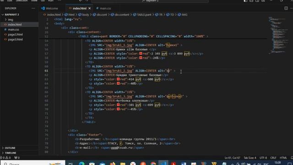
Task: Follow the img/bruki_1.jpg link
Action: click(119, 45)
